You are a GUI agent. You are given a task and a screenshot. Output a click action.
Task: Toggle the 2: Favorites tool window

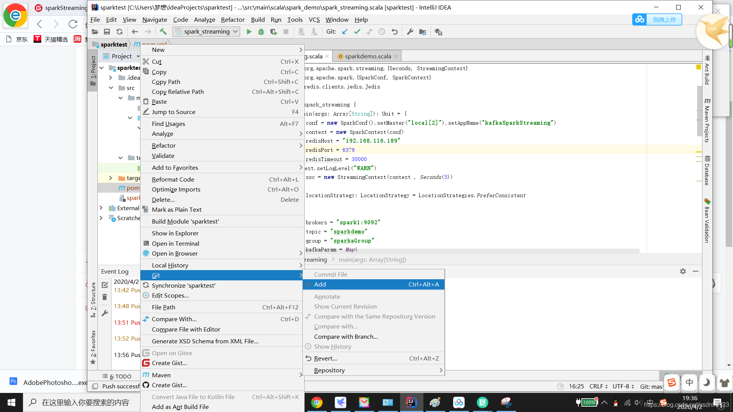click(93, 347)
